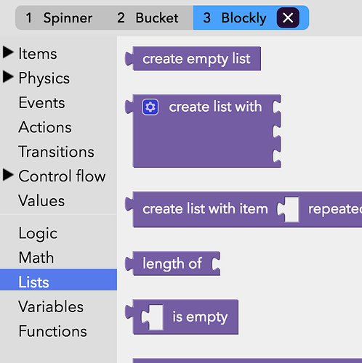The image size is (362, 363).
Task: Expand the Physics category arrow
Action: [8, 77]
